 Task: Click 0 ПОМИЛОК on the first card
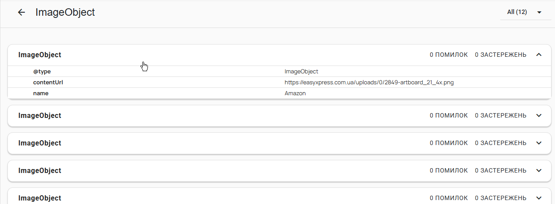pyautogui.click(x=449, y=55)
